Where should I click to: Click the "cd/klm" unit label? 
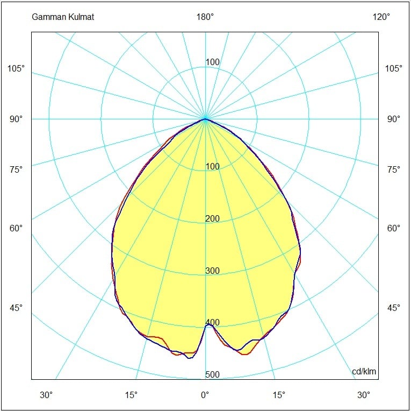[x=364, y=372]
